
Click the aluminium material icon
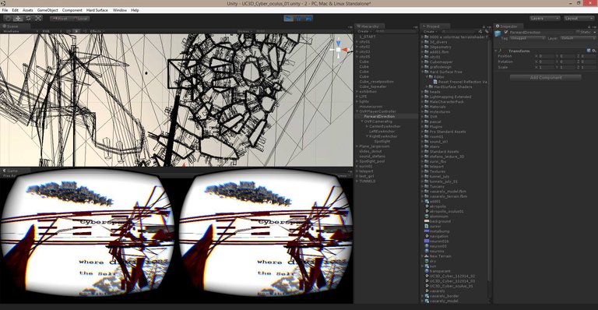[x=427, y=217]
